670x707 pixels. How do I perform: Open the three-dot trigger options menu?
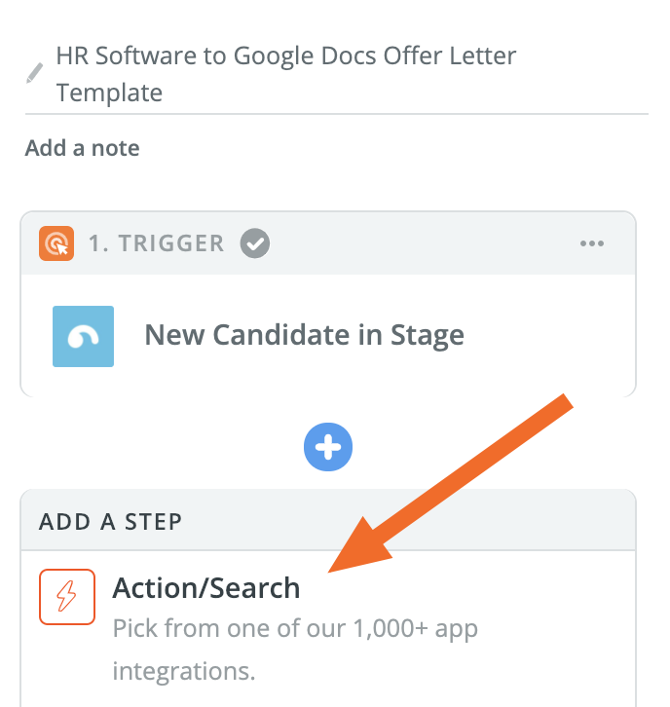[x=591, y=243]
